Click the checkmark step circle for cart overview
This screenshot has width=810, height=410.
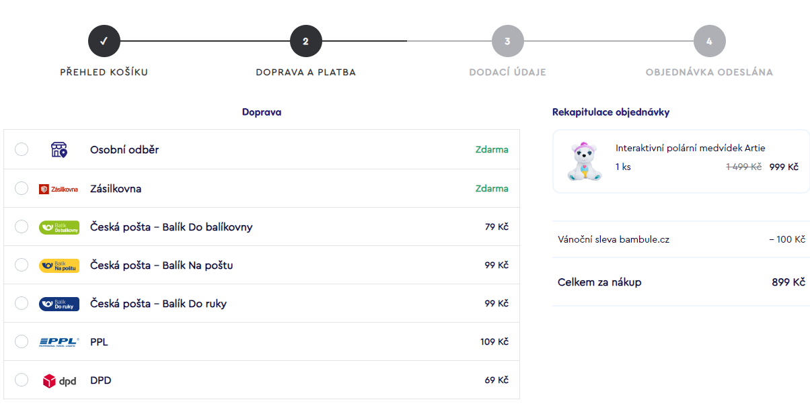(x=104, y=41)
